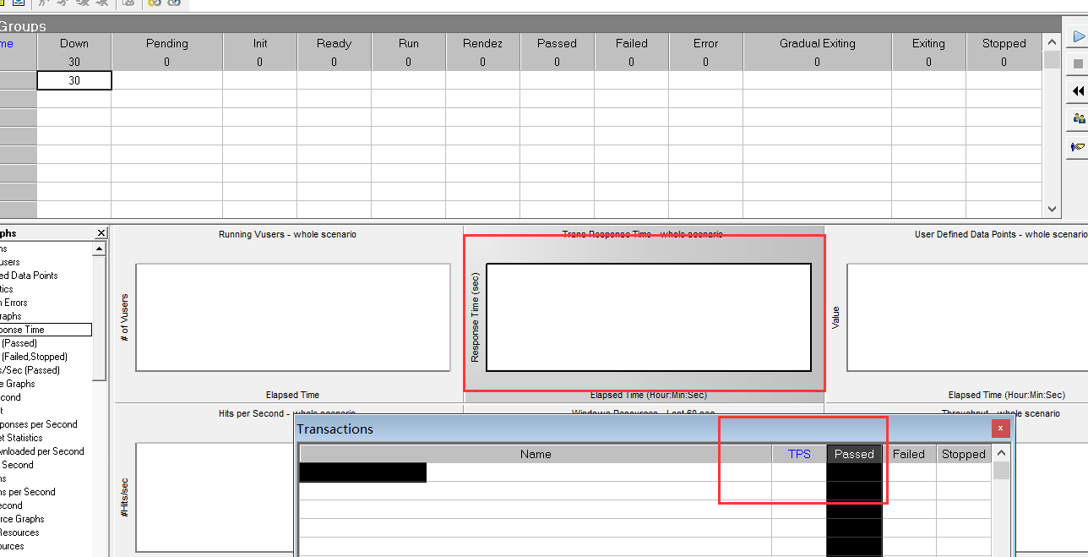1088x557 pixels.
Task: Click the Run/Stop Vusers flag icon
Action: point(1078,146)
